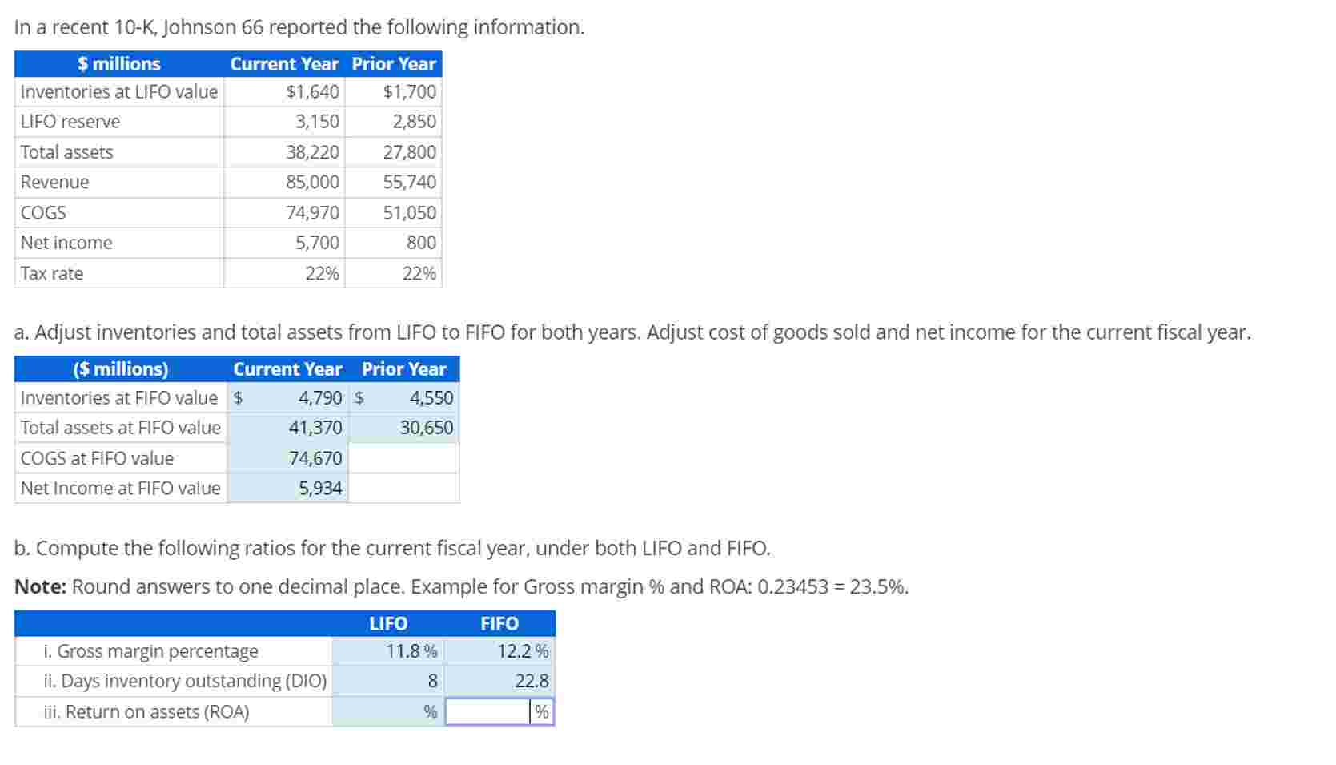Viewport: 1336px width, 765px height.
Task: Click the FIFO column header
Action: click(499, 623)
